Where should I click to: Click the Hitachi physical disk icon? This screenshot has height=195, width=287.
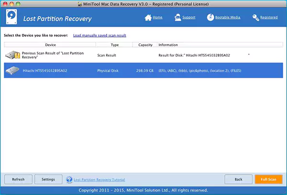(12, 70)
